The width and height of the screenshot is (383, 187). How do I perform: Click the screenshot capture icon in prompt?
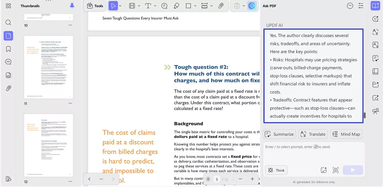pyautogui.click(x=336, y=170)
